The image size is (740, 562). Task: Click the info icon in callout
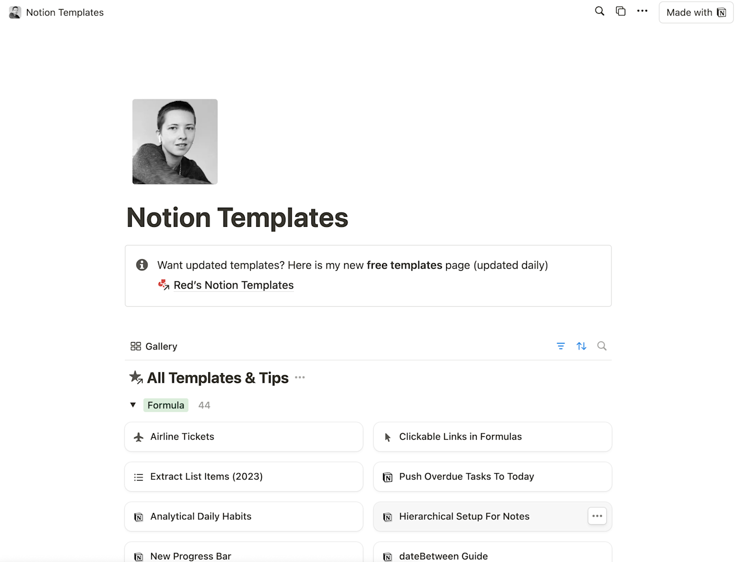[142, 265]
